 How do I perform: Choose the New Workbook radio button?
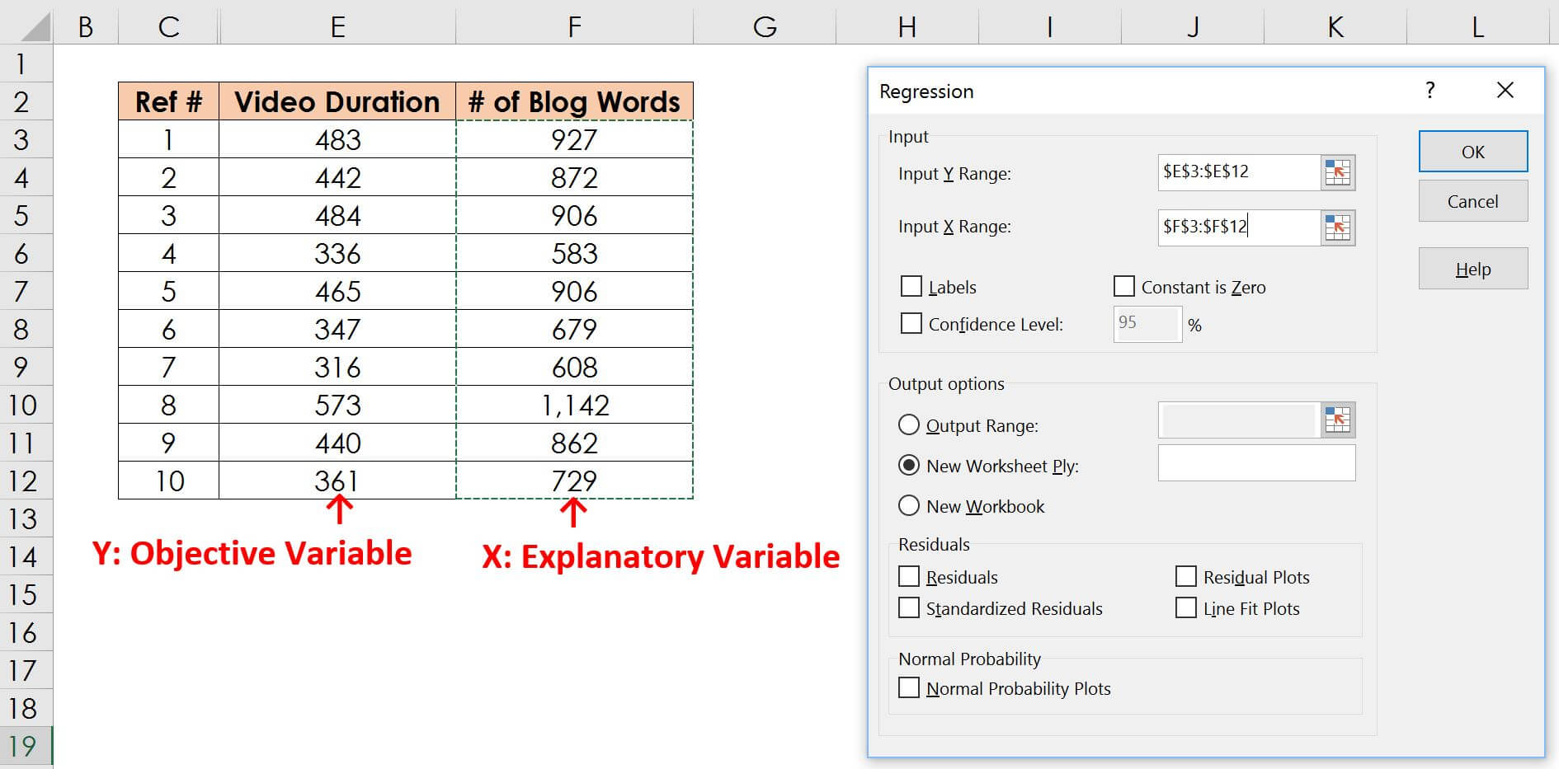tap(909, 506)
